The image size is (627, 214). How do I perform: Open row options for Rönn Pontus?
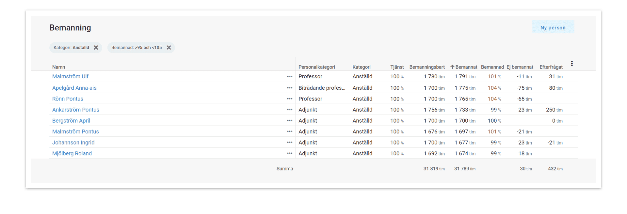[x=290, y=99]
